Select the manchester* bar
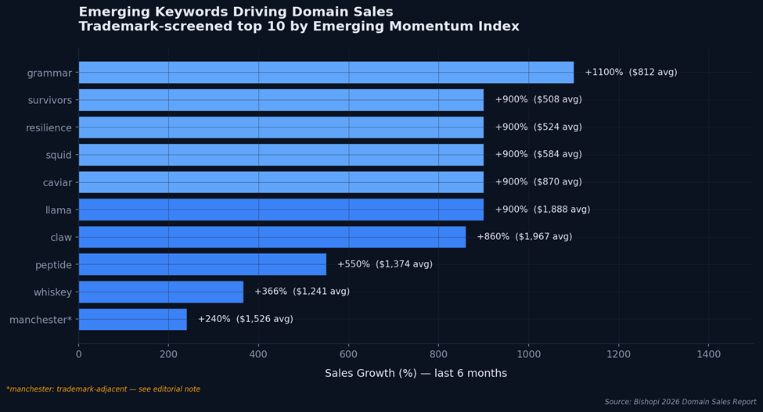This screenshot has width=763, height=412. (132, 319)
